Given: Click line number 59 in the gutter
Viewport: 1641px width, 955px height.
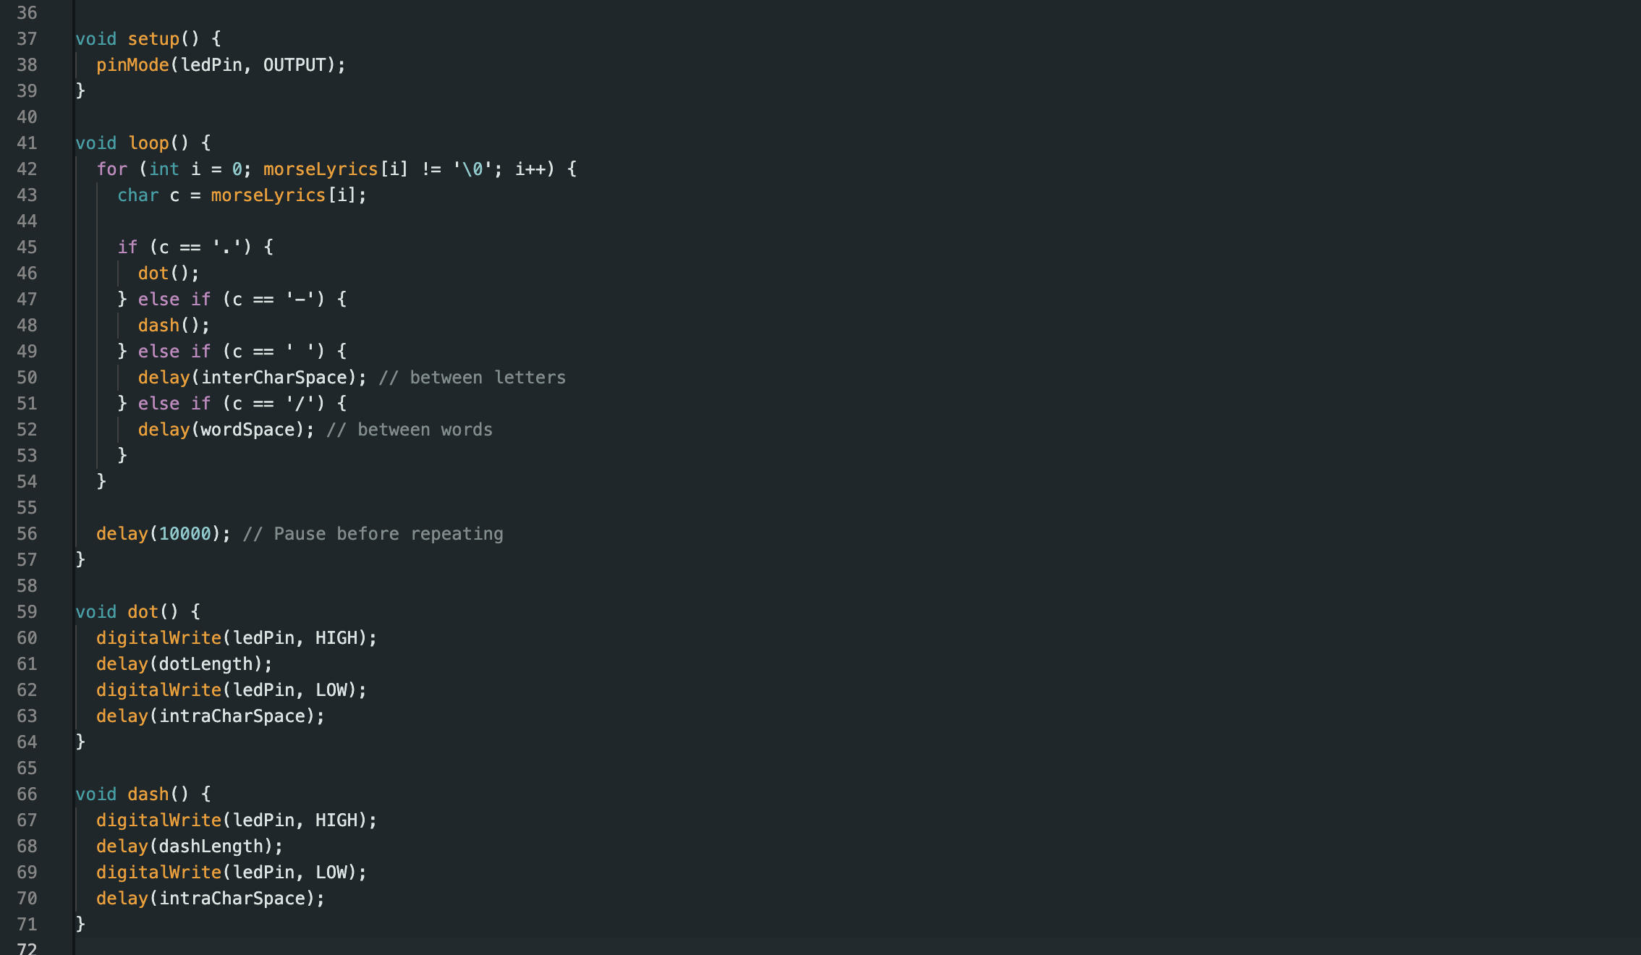Looking at the screenshot, I should click(x=27, y=612).
